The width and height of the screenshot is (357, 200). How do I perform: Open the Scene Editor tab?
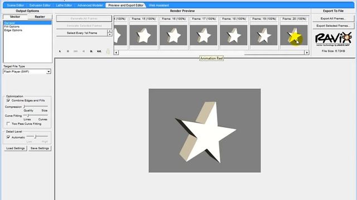click(x=16, y=5)
